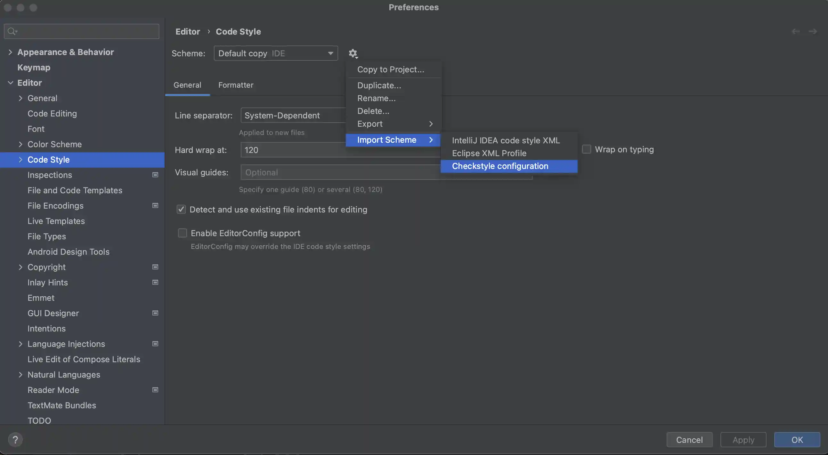Choose Checkstyle configuration from the submenu
Viewport: 828px width, 455px height.
[500, 166]
